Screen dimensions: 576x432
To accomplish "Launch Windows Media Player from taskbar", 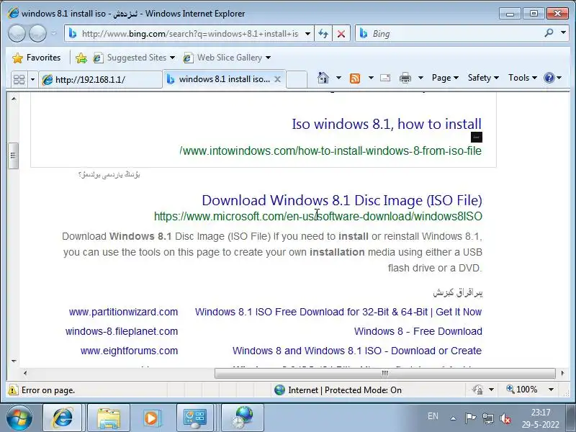I will tap(151, 418).
